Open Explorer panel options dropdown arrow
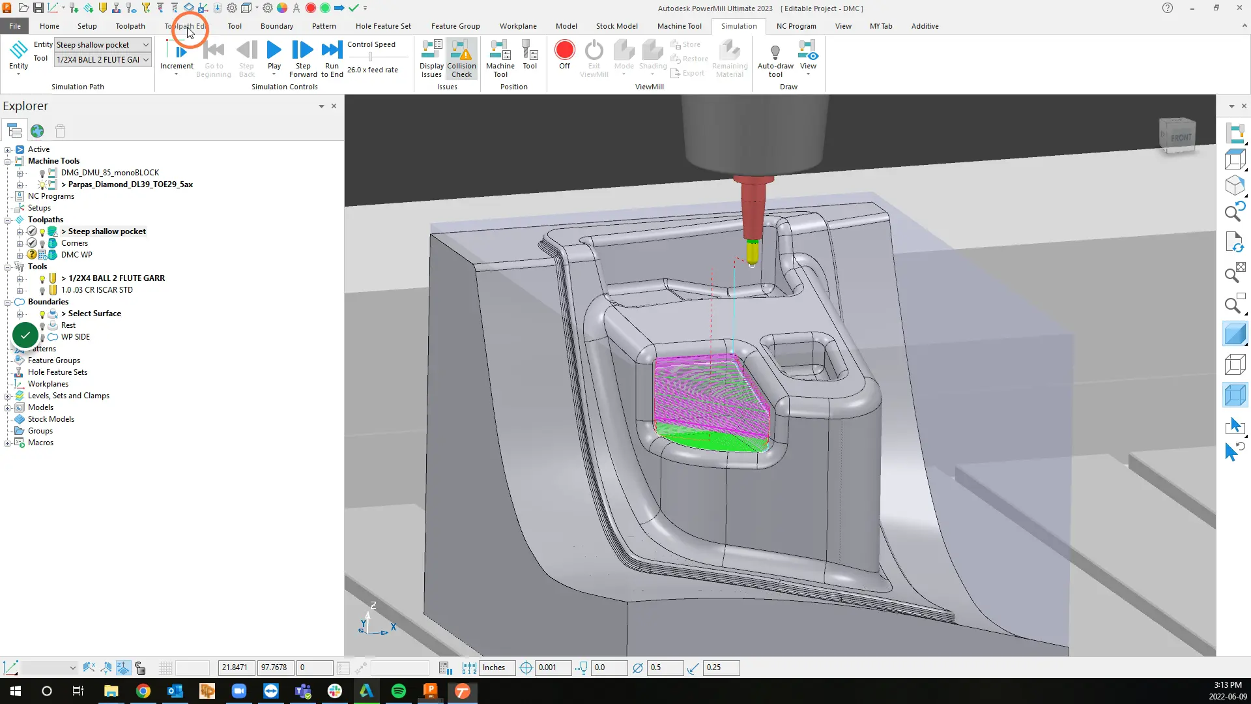Viewport: 1251px width, 704px height. pos(321,106)
